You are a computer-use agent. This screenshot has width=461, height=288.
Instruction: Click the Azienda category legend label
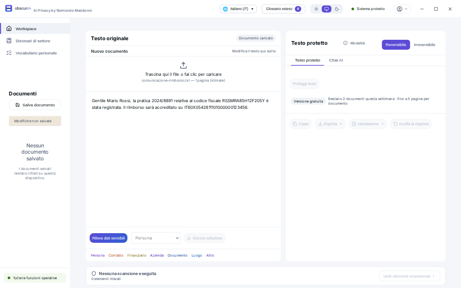click(157, 255)
